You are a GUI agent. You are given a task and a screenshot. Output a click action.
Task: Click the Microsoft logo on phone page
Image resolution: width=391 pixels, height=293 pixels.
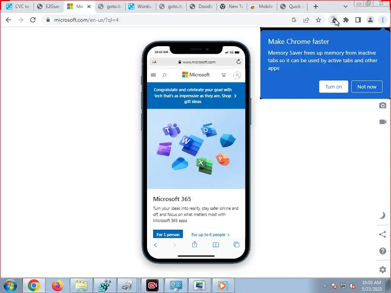196,75
